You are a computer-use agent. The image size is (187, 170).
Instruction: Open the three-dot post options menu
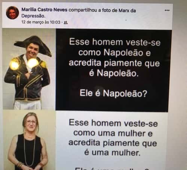167,10
